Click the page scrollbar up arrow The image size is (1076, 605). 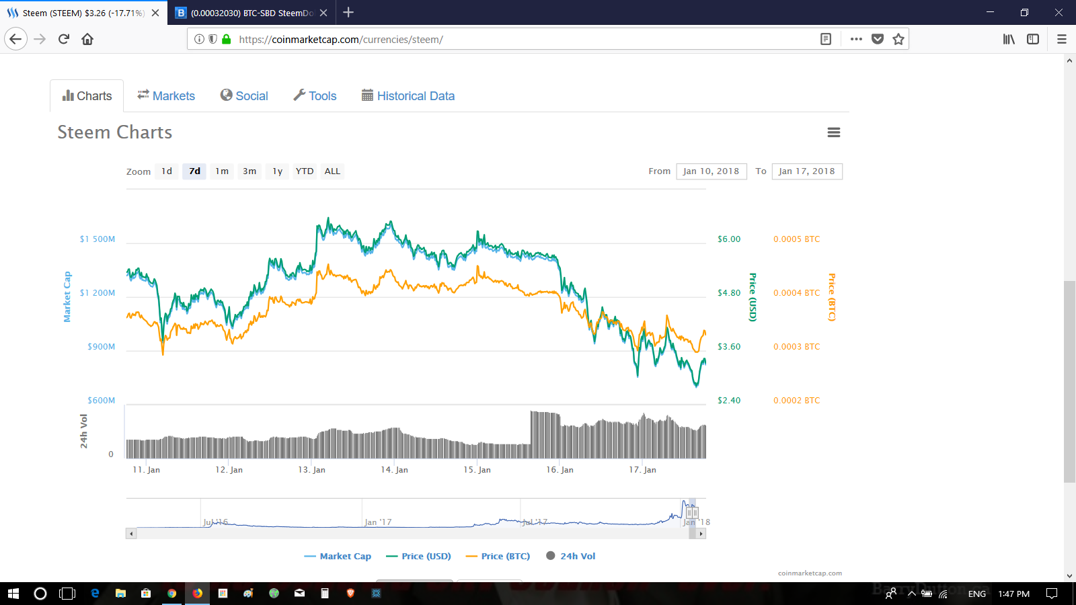pos(1069,61)
